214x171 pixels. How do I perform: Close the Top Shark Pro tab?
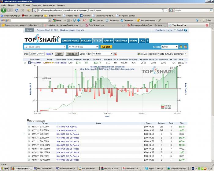pos(207,25)
